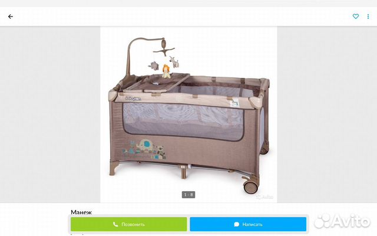The width and height of the screenshot is (377, 236).
Task: Click the 1 - 8 photo counter badge
Action: 188,195
